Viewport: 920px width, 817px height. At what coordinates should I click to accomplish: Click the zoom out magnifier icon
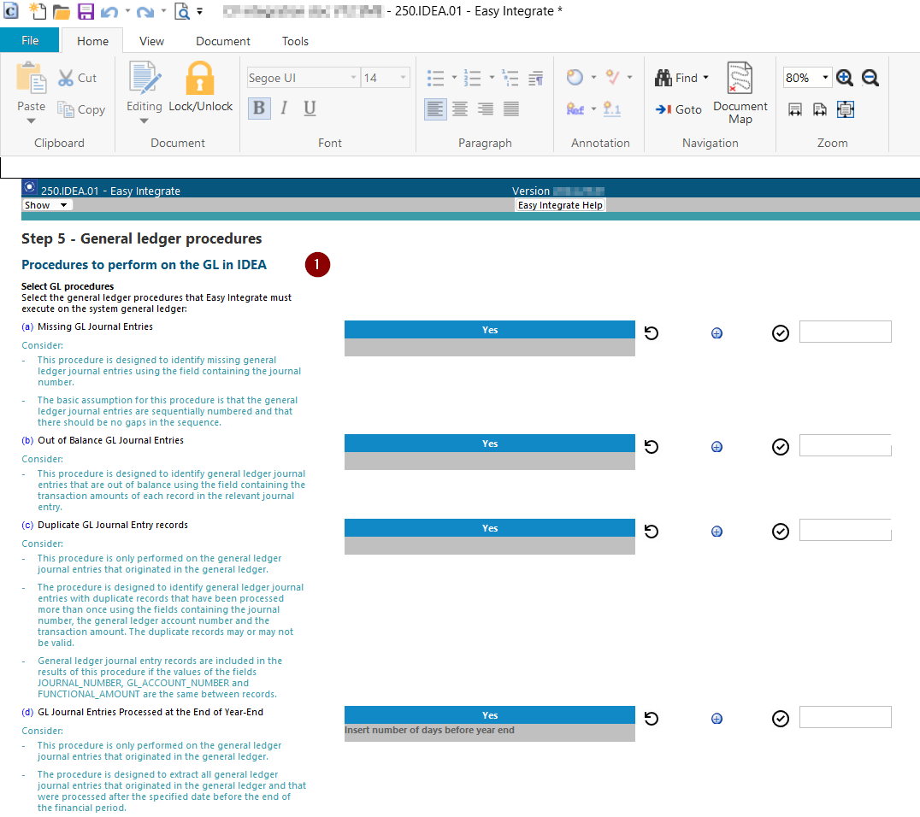(870, 78)
